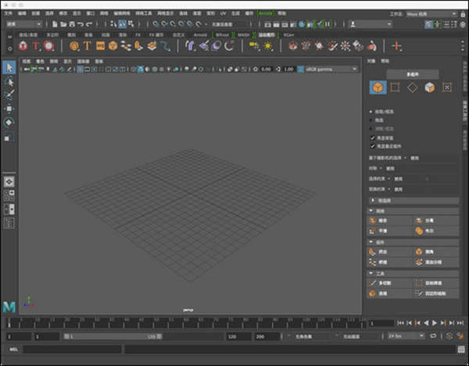469x366 pixels.
Task: Toggle the Outliner panel layout icon
Action: point(9,223)
